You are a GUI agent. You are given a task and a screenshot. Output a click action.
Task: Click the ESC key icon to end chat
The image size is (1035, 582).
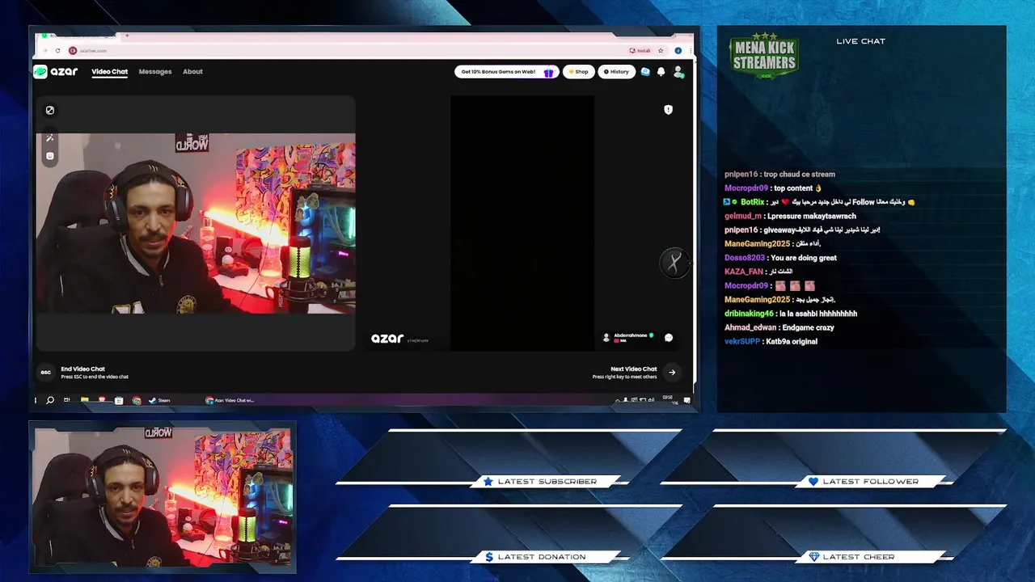point(46,373)
